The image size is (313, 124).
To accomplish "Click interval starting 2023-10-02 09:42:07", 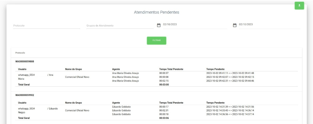I will coord(230,77).
